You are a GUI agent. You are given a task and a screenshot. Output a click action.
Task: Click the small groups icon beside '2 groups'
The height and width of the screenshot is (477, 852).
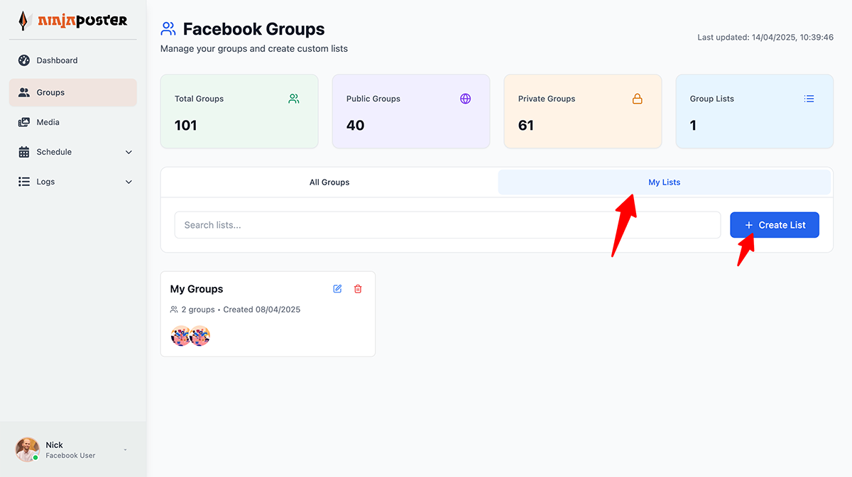click(x=174, y=309)
